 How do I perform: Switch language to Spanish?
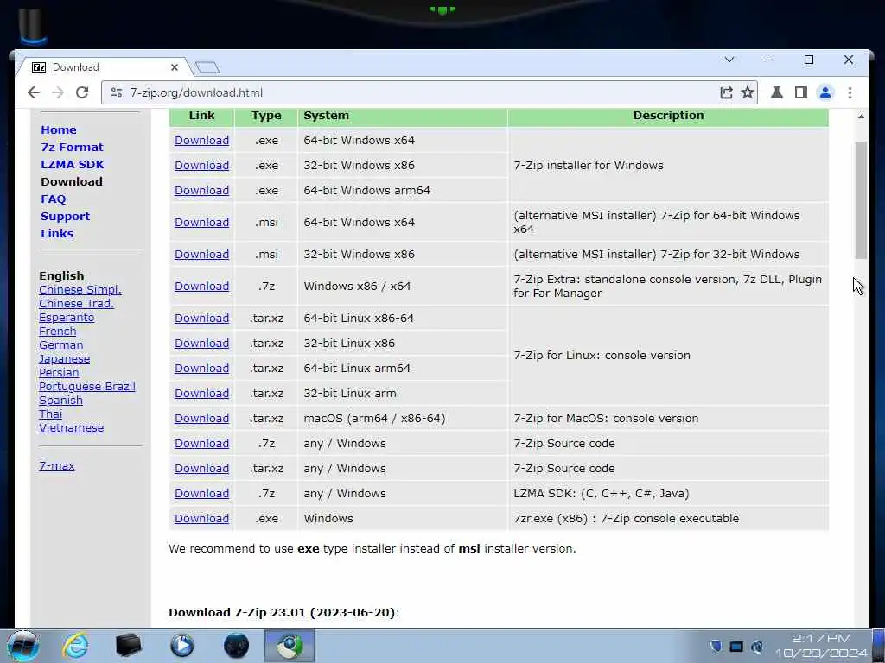(61, 401)
